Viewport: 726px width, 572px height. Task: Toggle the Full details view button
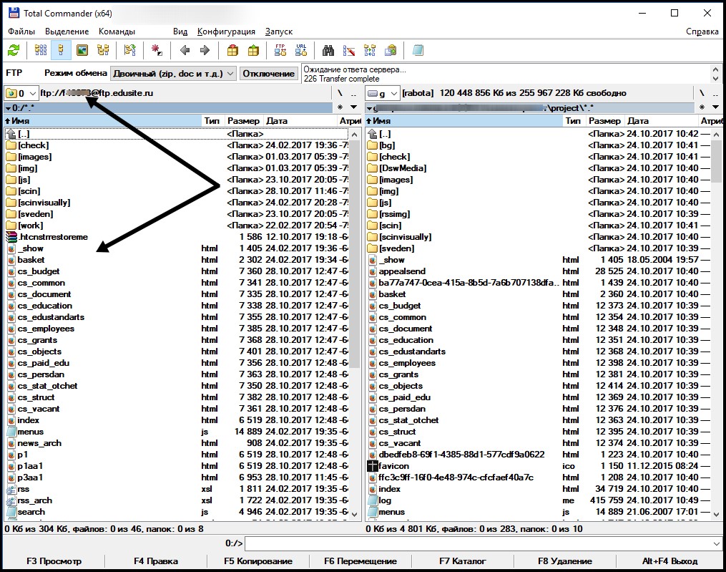point(61,50)
